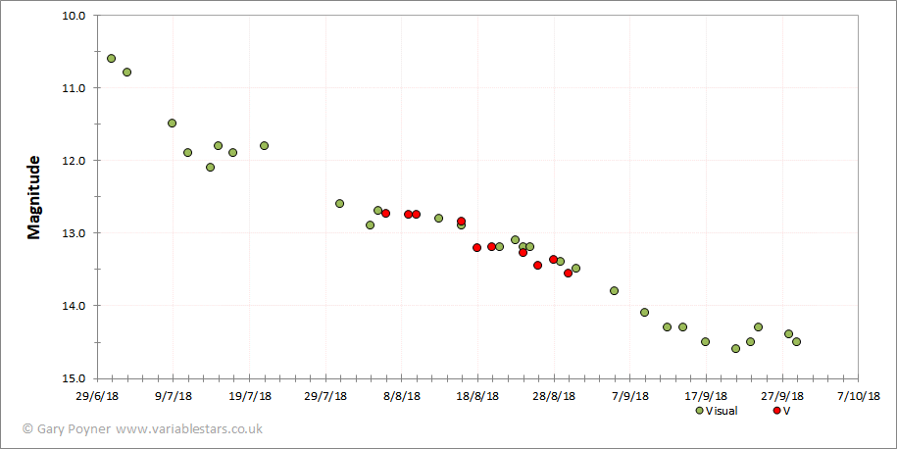The width and height of the screenshot is (897, 449).
Task: Select the V legend label text
Action: 786,411
